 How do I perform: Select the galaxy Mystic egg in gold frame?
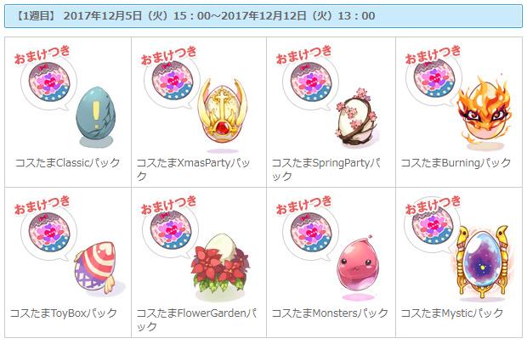point(482,262)
